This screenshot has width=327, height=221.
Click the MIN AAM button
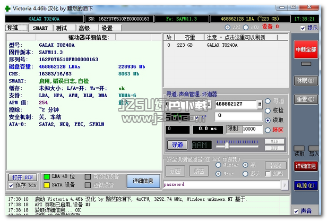(274, 141)
